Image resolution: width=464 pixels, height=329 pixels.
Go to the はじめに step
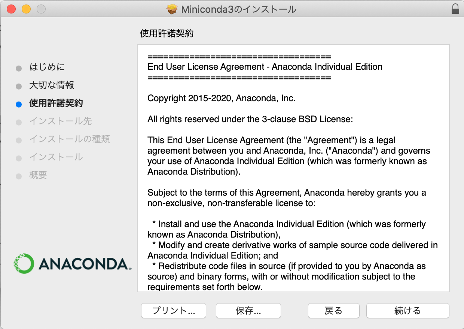click(47, 67)
